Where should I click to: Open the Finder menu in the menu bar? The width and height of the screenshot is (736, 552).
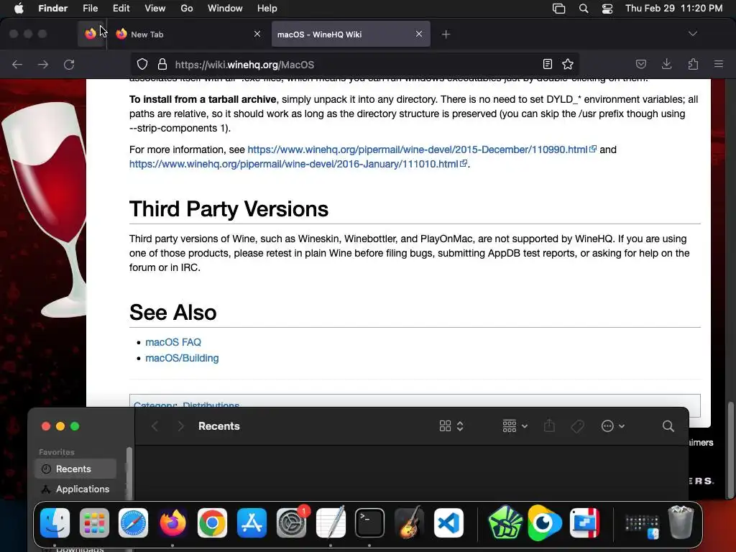coord(52,8)
